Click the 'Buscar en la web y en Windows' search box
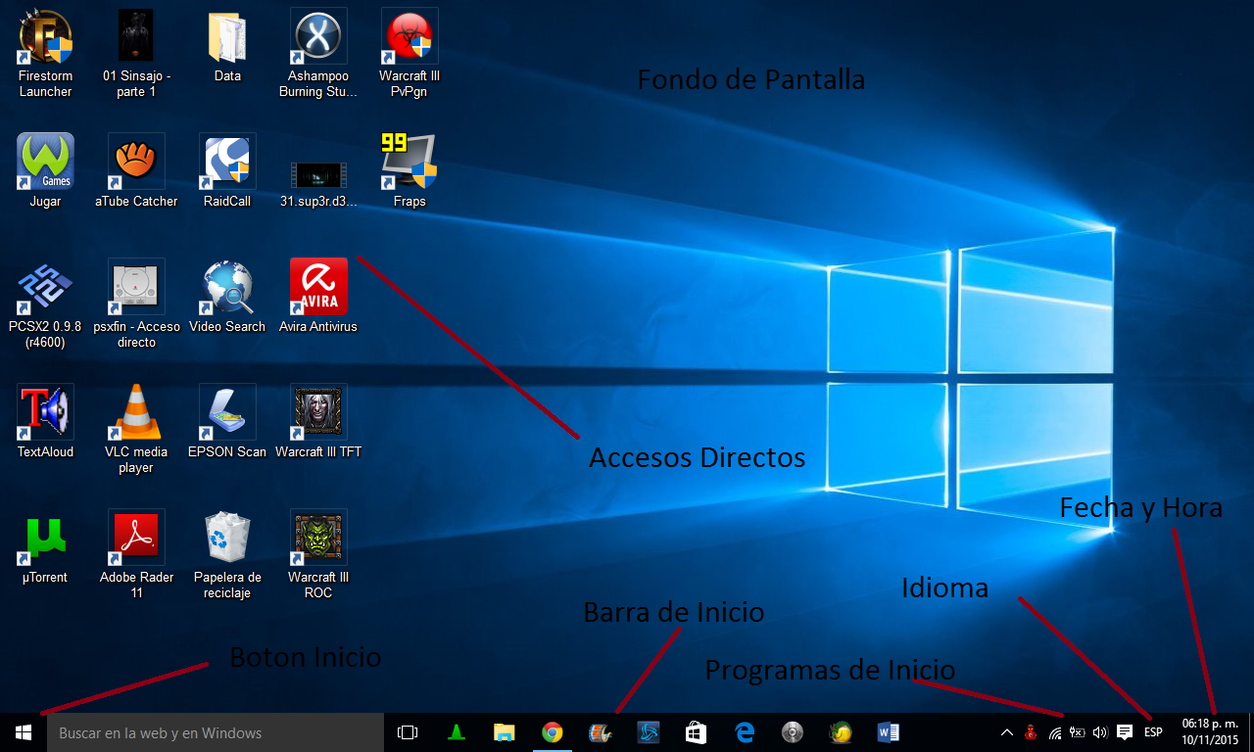The image size is (1254, 752). tap(216, 732)
